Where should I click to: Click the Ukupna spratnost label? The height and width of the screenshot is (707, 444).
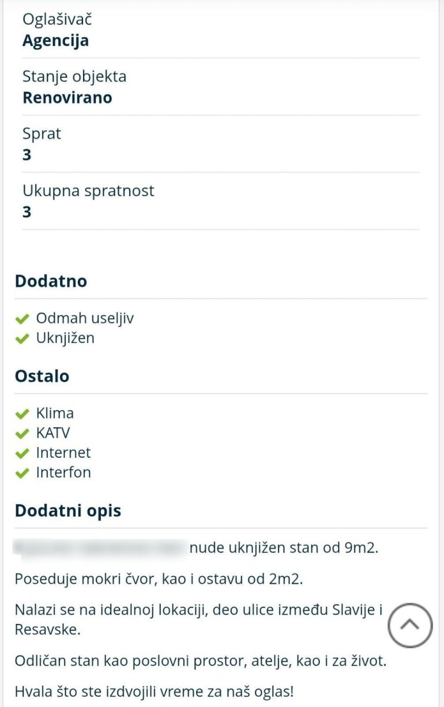[88, 191]
